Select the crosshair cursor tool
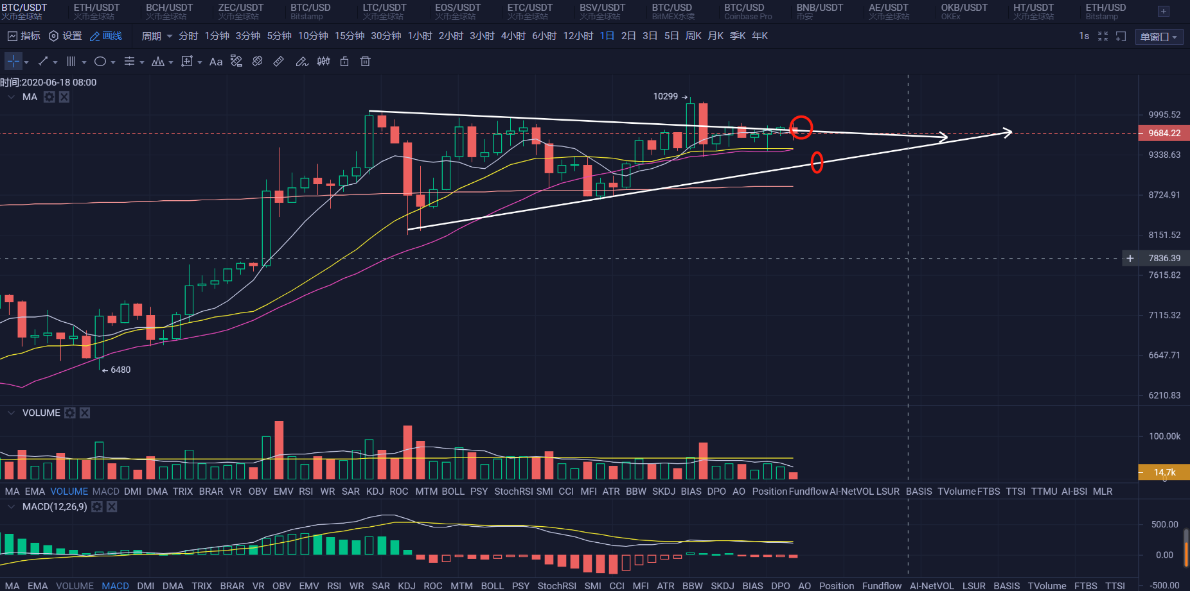 (13, 62)
